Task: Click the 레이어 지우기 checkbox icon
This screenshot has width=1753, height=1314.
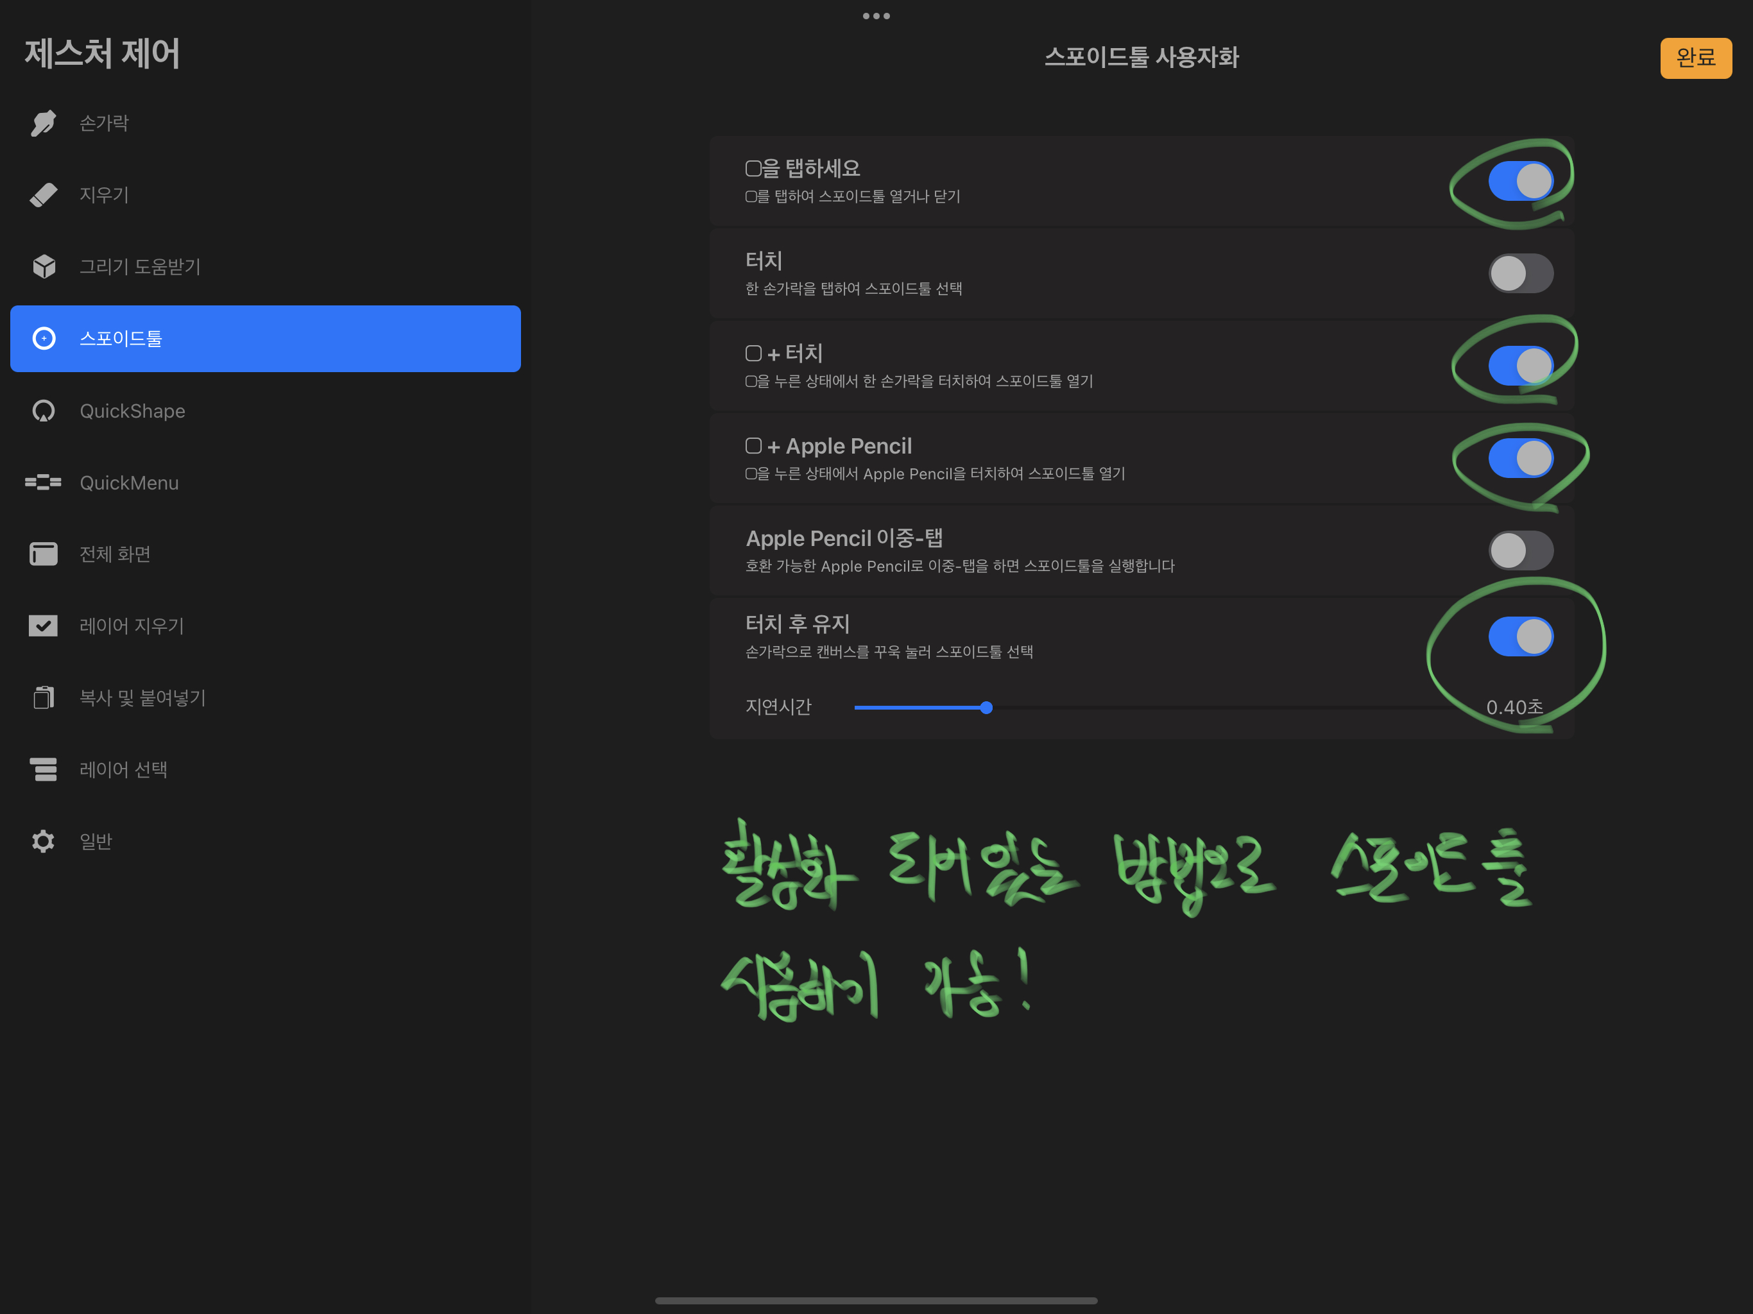Action: 44,626
